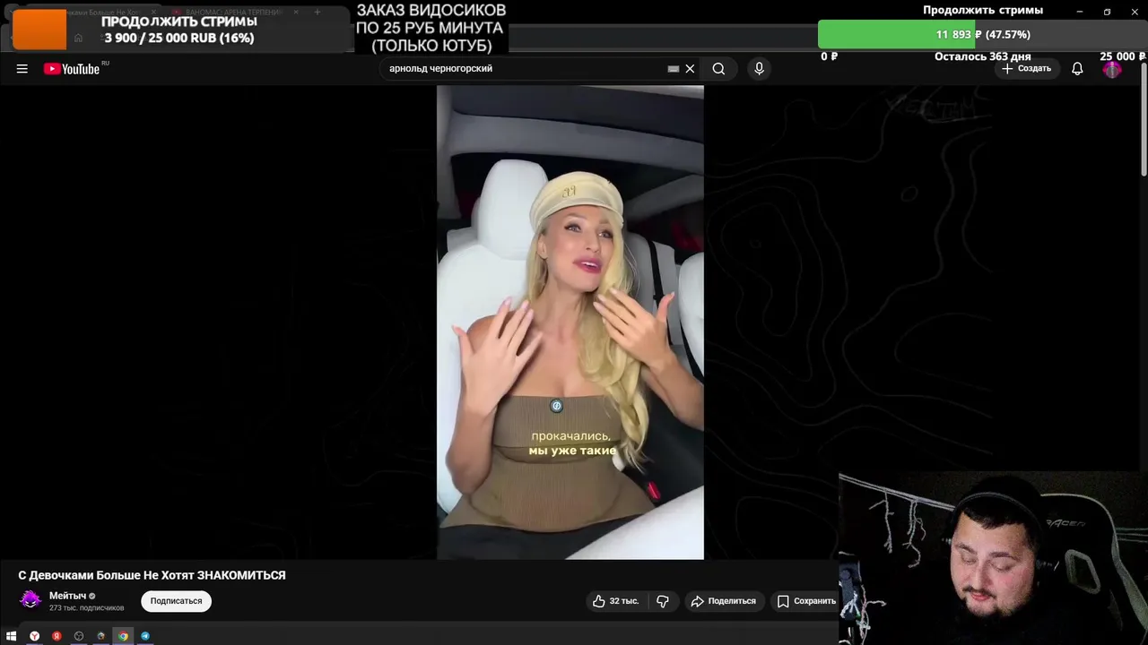Image resolution: width=1148 pixels, height=645 pixels.
Task: Open the Мейтыч channel name link
Action: click(67, 596)
